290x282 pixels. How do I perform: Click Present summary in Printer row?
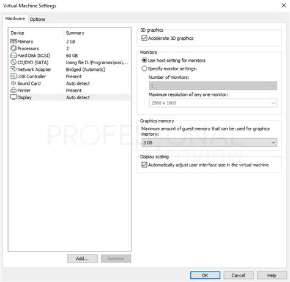point(73,91)
